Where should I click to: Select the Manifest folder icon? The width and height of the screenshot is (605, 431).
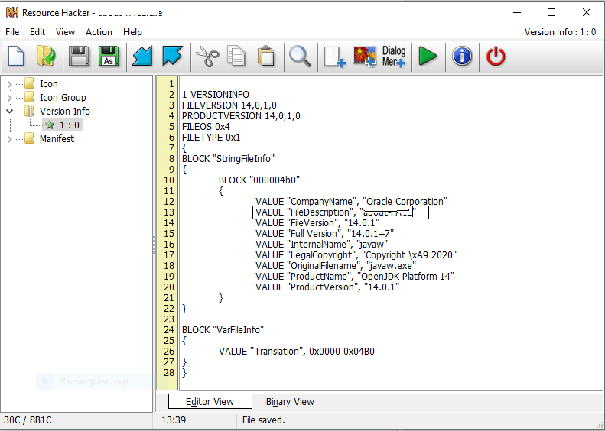tap(30, 138)
